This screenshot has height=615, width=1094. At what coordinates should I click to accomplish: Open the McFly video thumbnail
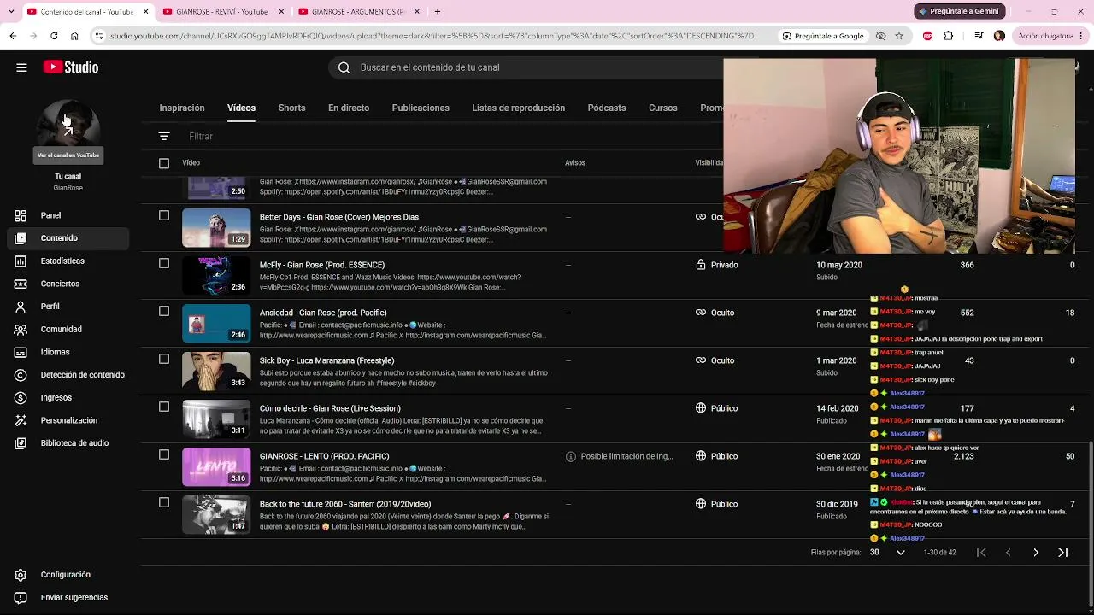pos(216,276)
